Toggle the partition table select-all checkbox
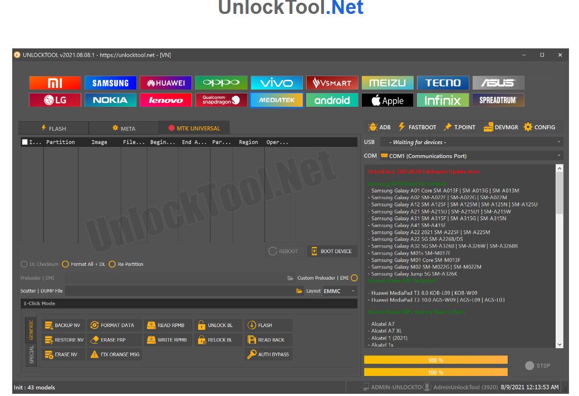 (x=24, y=142)
